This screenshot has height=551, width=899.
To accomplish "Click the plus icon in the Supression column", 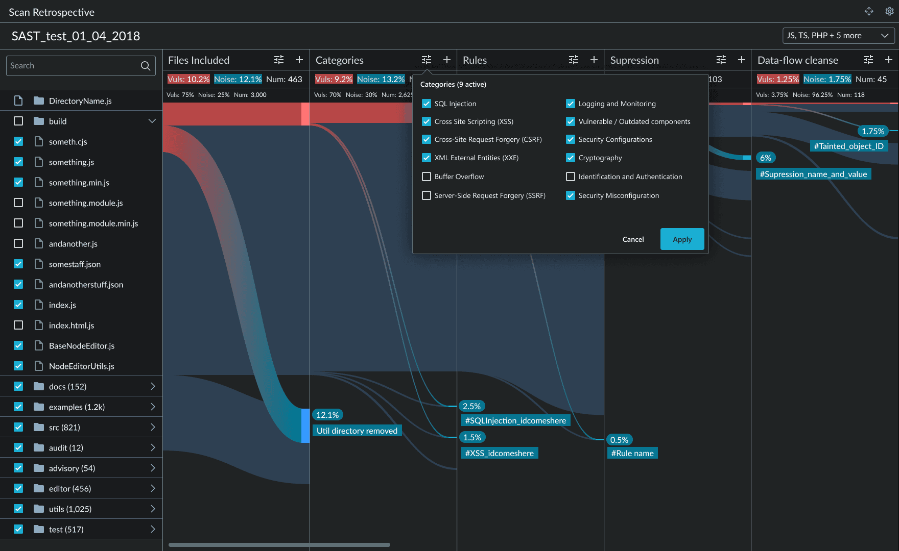I will (741, 60).
